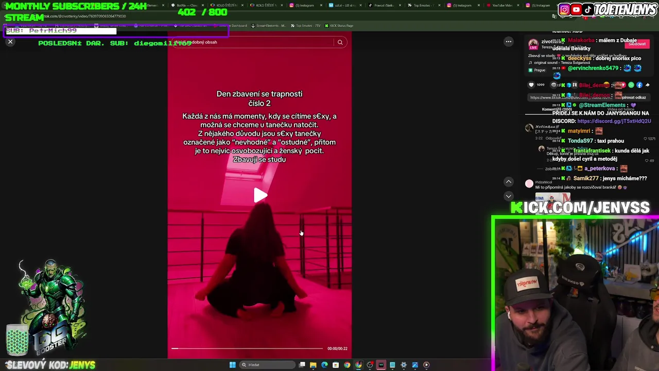The image size is (659, 371).
Task: Open the three-dot more options menu
Action: [x=508, y=42]
